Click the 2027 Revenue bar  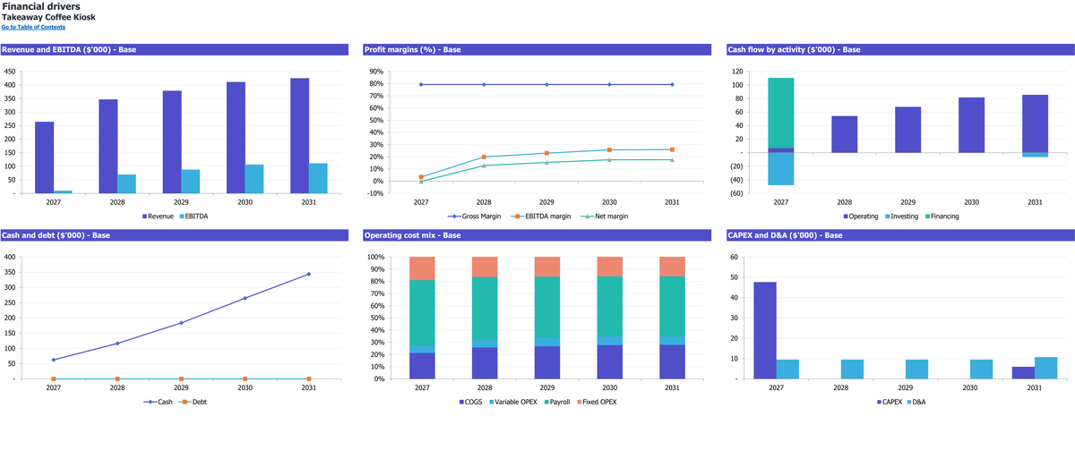coord(44,157)
